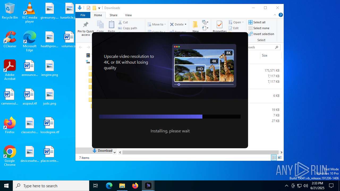The width and height of the screenshot is (340, 191).
Task: Select the Downloads item in navigation pane
Action: [103, 151]
